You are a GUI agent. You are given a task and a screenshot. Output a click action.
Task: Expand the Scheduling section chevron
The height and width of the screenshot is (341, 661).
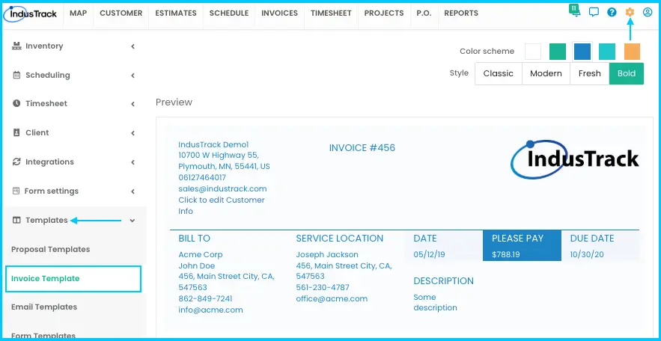pyautogui.click(x=132, y=76)
